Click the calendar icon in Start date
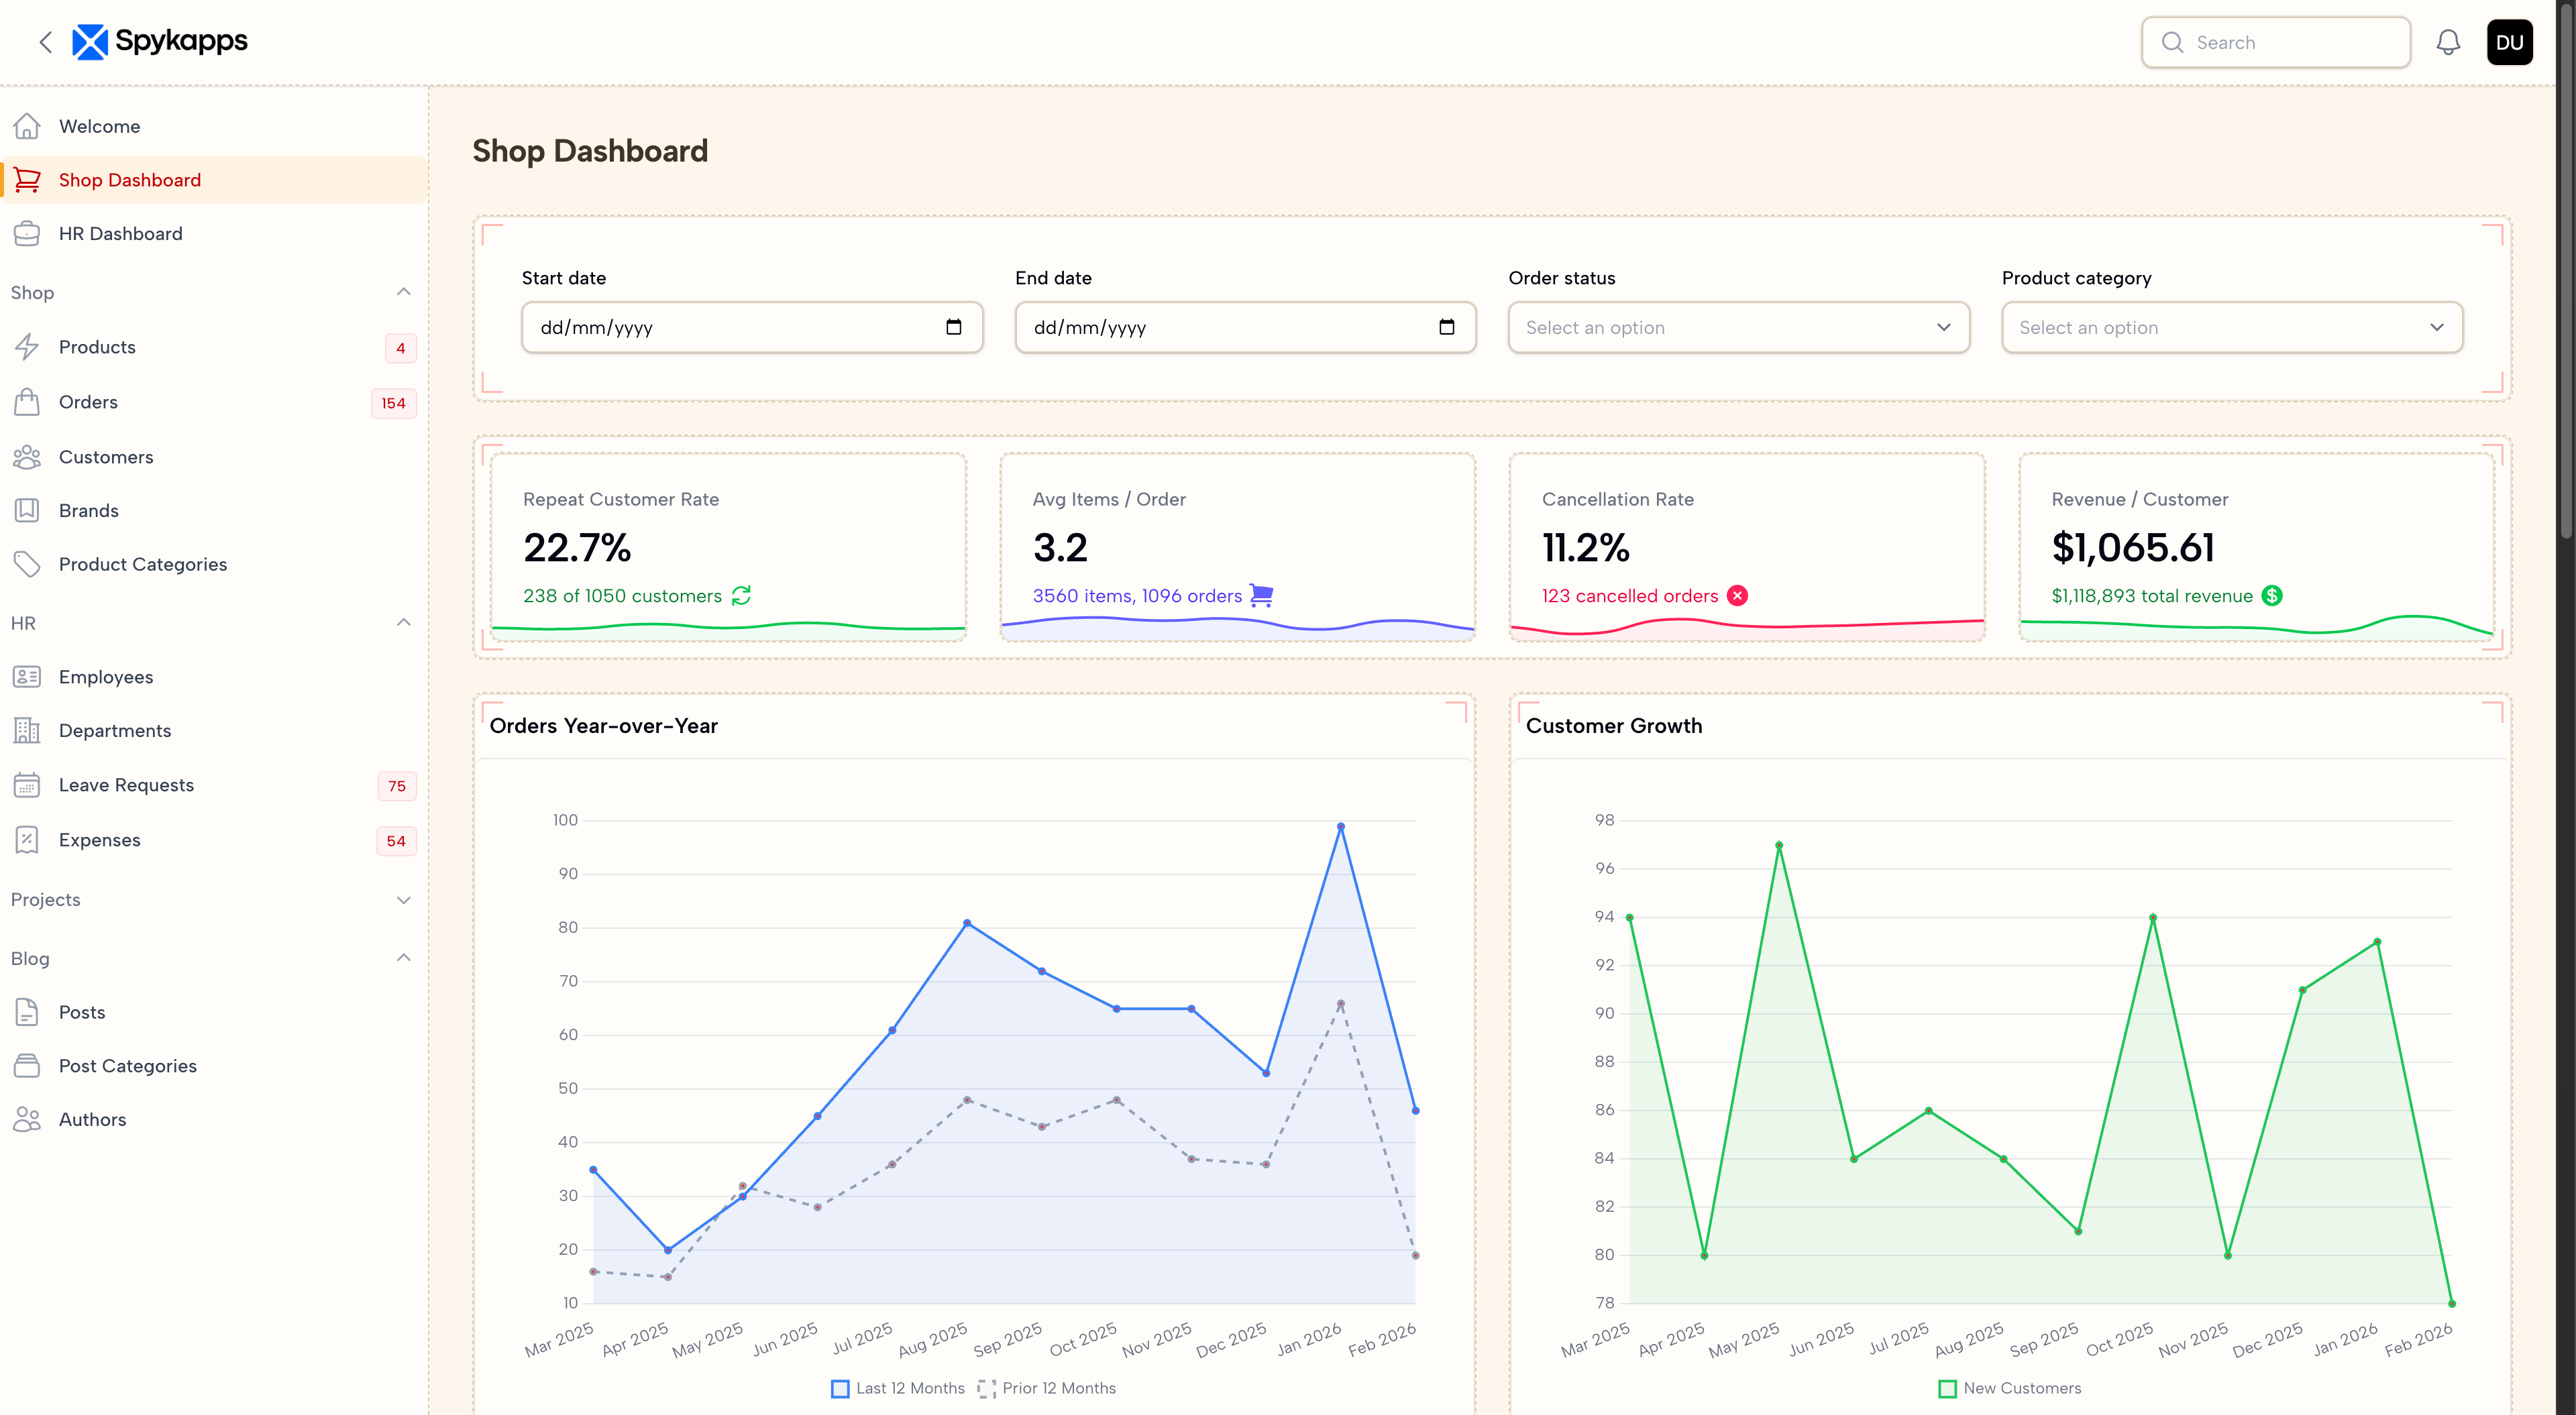The width and height of the screenshot is (2576, 1415). 953,327
